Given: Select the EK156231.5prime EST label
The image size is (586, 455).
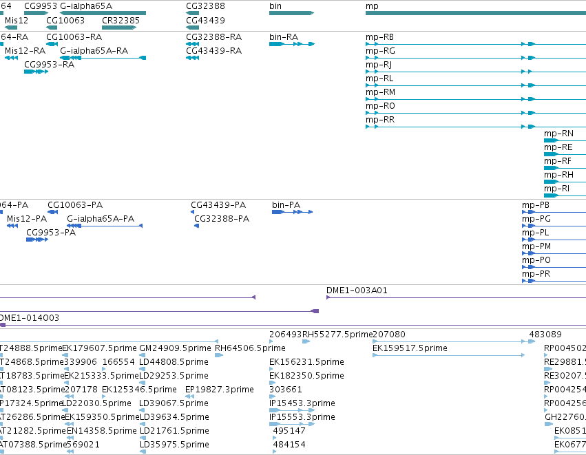Looking at the screenshot, I should [306, 362].
